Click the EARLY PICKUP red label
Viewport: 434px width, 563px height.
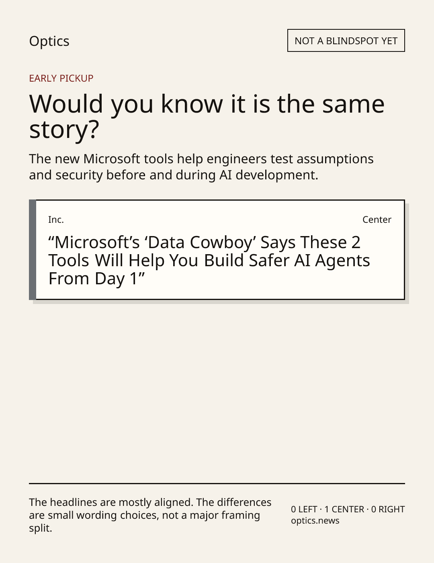(x=61, y=78)
